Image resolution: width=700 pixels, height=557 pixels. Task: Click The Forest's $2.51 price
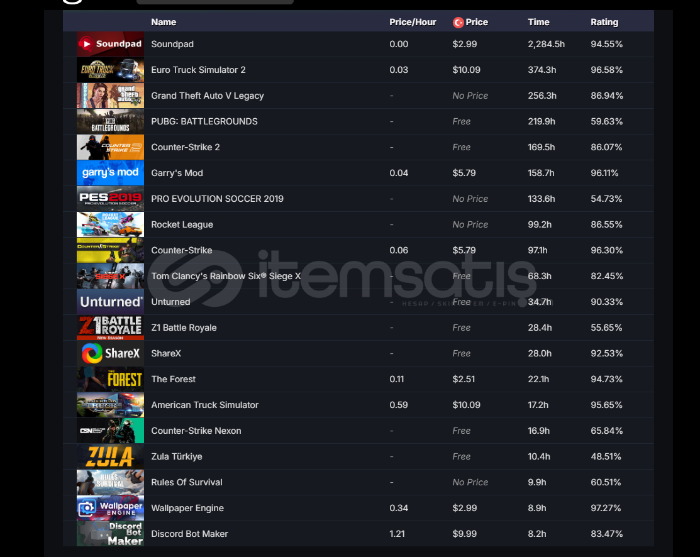tap(464, 379)
